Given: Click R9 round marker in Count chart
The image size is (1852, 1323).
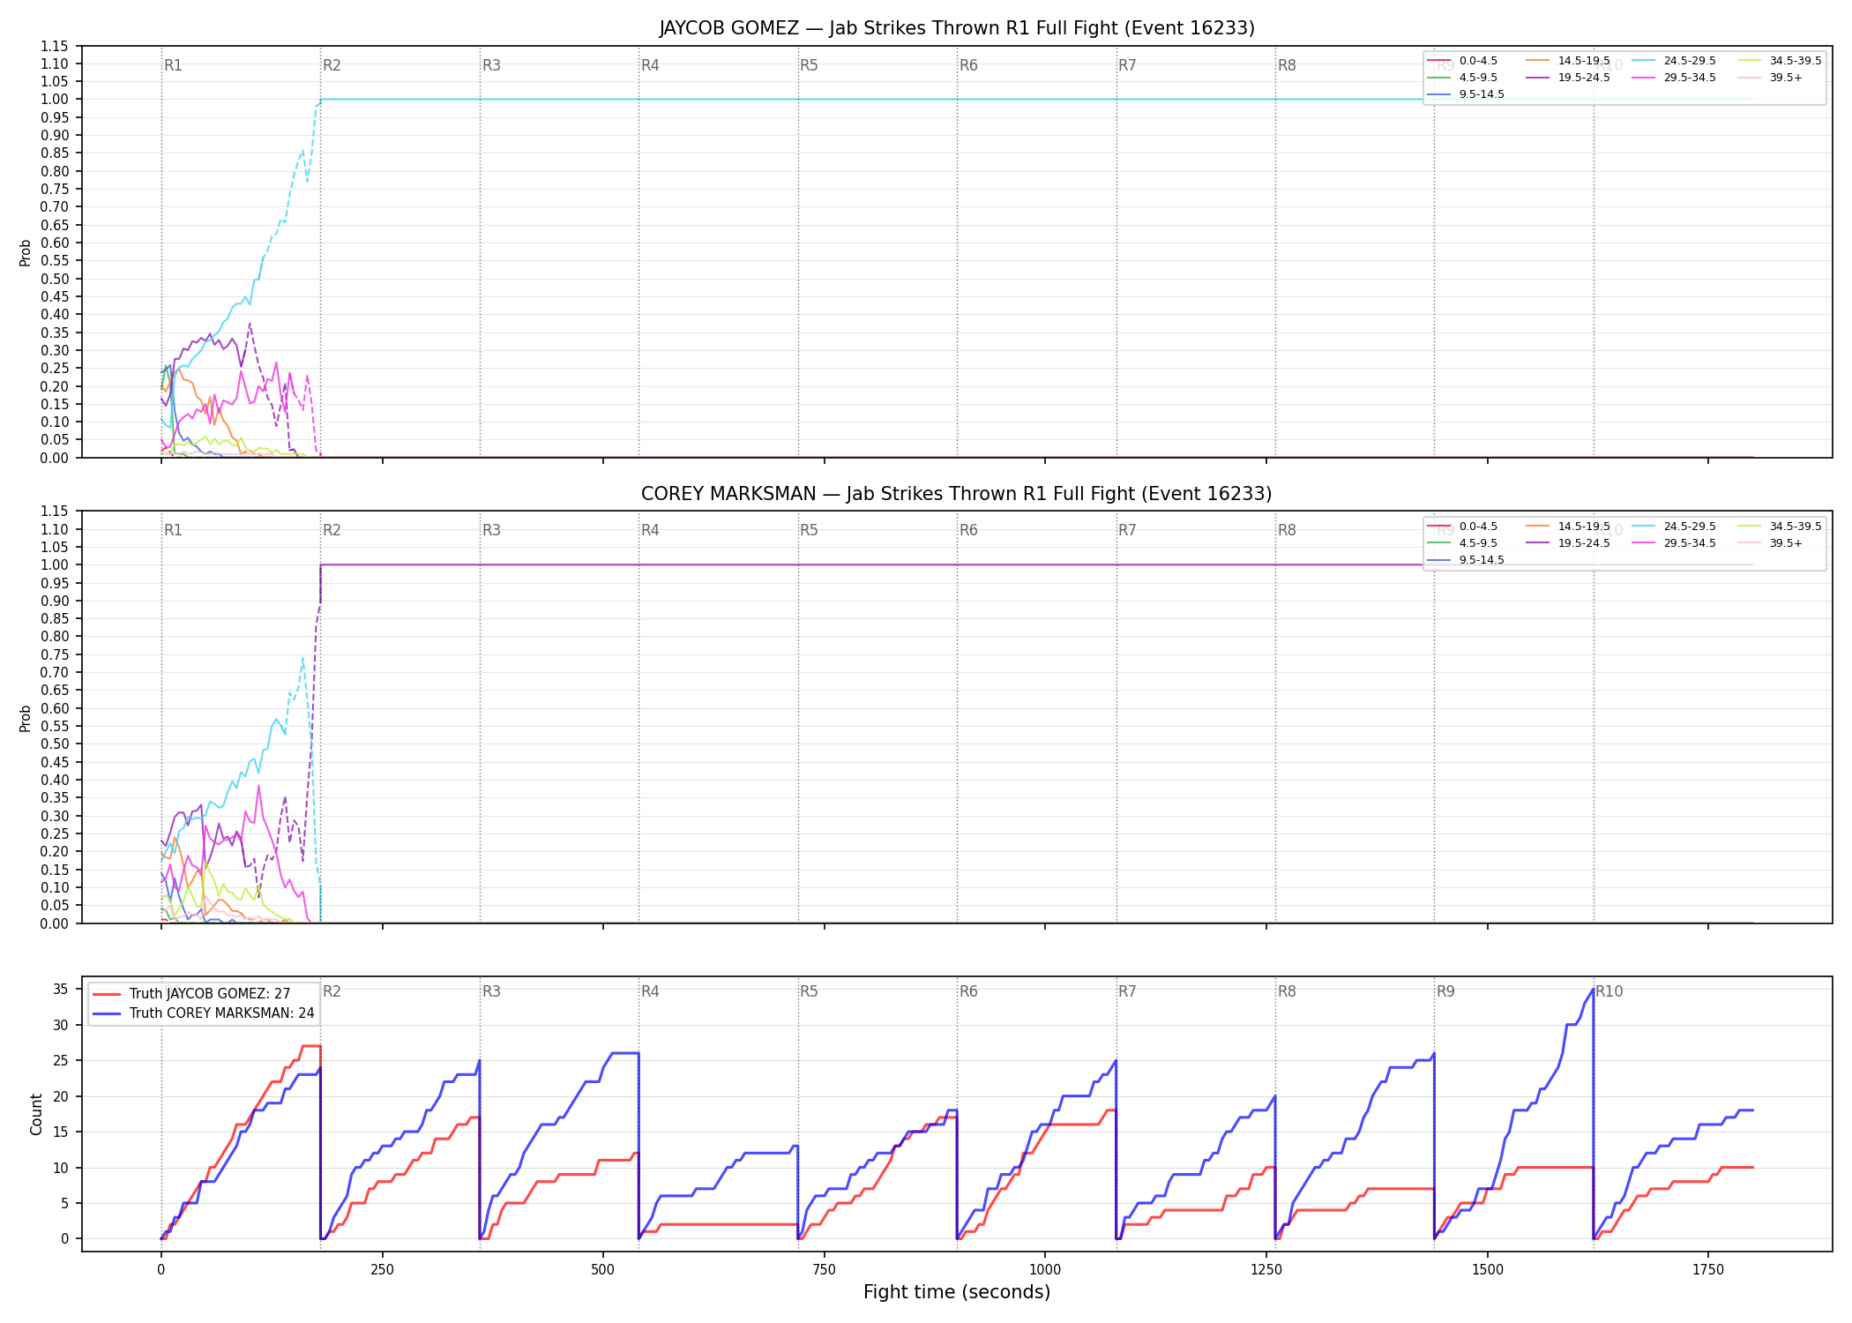Looking at the screenshot, I should coord(1445,991).
